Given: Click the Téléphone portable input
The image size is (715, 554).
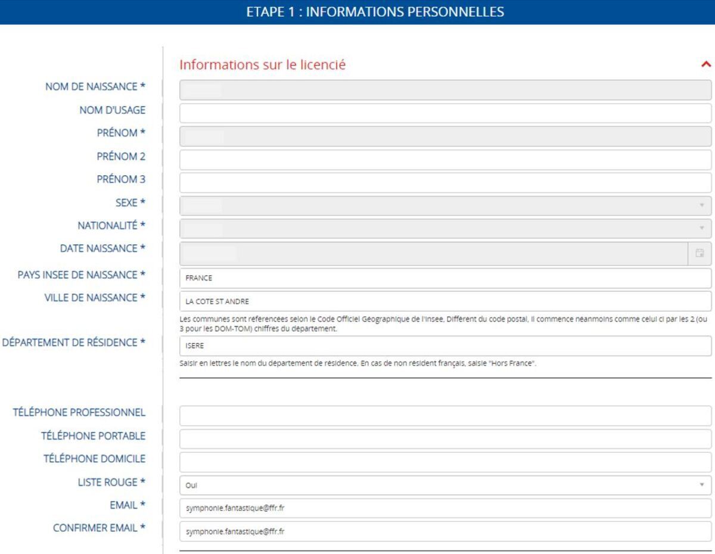Looking at the screenshot, I should tap(445, 439).
